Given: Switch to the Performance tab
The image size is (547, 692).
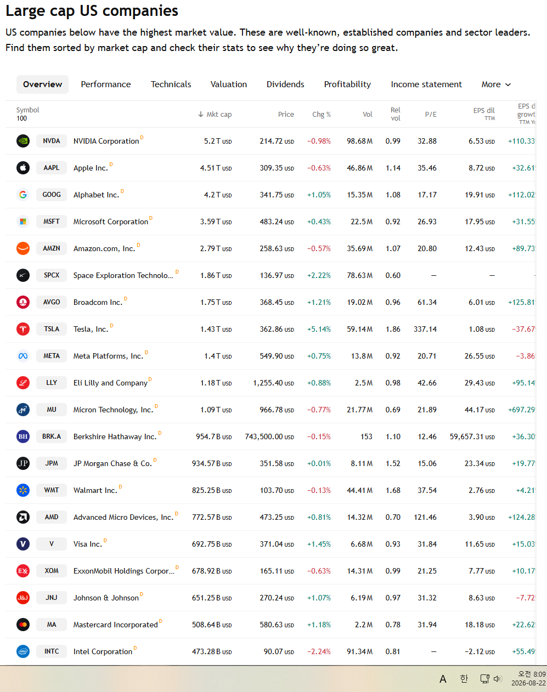Looking at the screenshot, I should click(x=106, y=84).
